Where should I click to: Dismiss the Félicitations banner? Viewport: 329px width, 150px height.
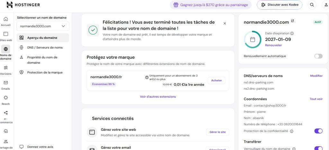point(225,23)
